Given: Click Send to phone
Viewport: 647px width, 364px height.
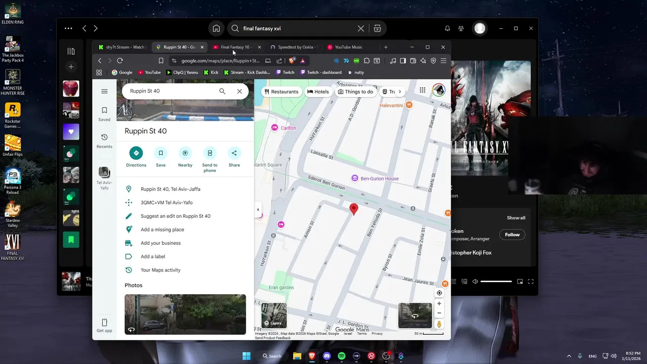Looking at the screenshot, I should coord(210,160).
